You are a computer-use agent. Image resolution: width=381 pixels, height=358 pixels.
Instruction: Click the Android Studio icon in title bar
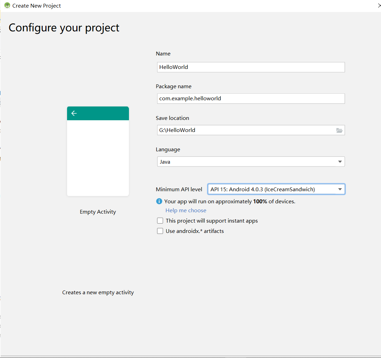7,6
